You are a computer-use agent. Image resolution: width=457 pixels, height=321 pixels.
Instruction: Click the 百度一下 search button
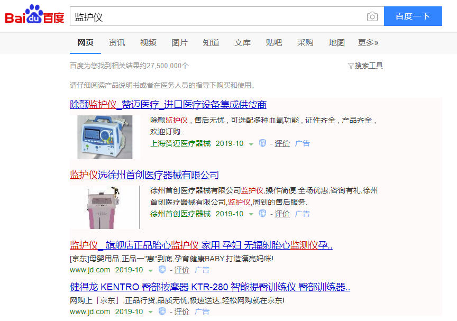tap(413, 16)
